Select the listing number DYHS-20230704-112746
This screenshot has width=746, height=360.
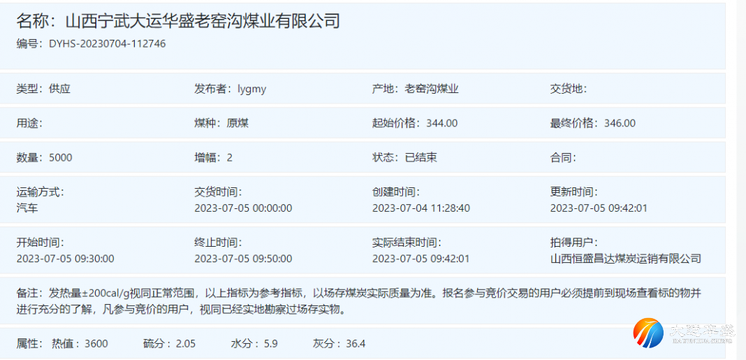pos(107,43)
